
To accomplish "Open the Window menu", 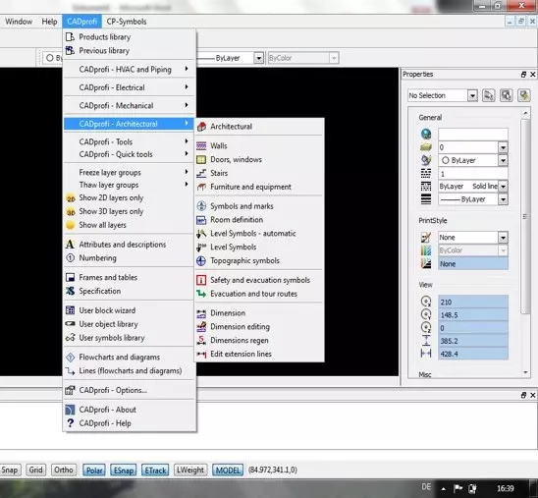I will pyautogui.click(x=19, y=22).
